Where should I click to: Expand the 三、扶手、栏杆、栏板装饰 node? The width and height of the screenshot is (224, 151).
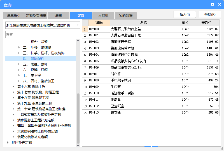click(19, 53)
